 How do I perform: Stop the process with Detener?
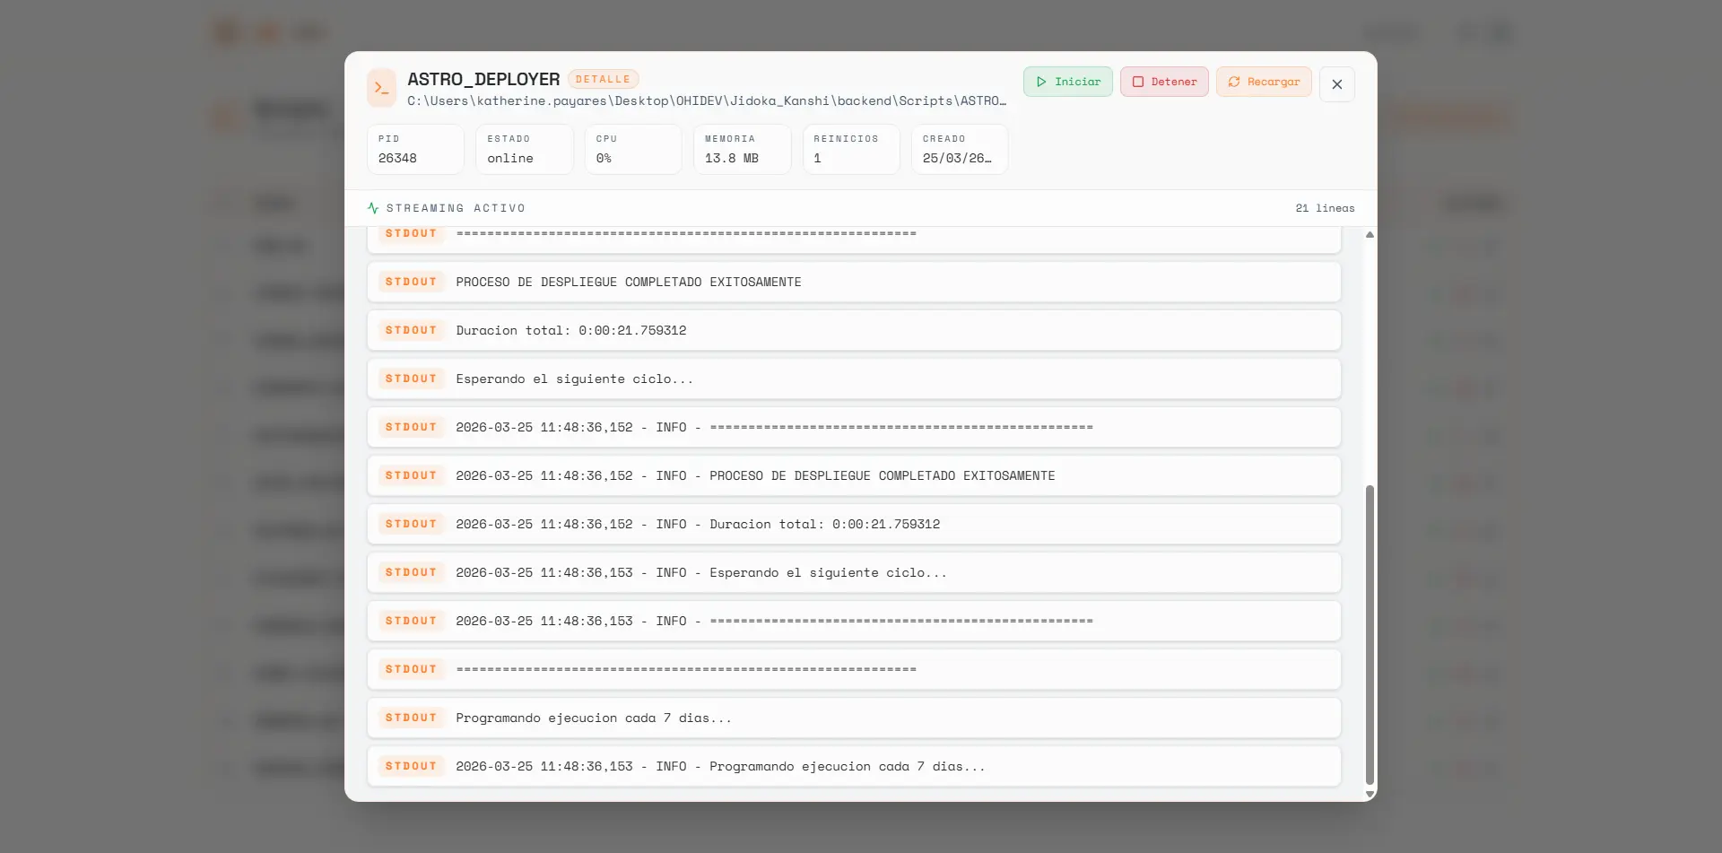[1164, 82]
